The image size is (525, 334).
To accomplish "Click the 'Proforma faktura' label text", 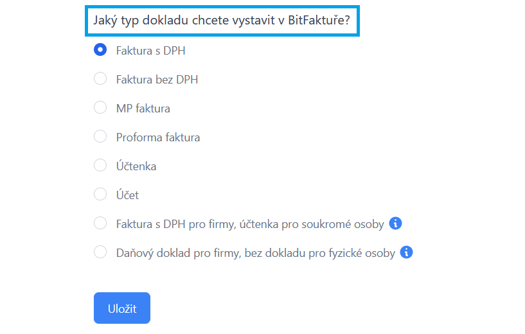I will click(x=158, y=137).
